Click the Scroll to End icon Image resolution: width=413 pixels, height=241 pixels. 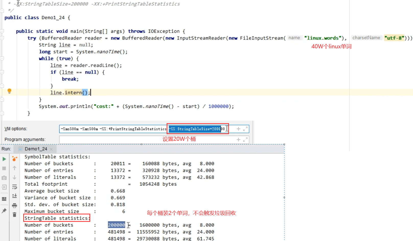pyautogui.click(x=15, y=196)
